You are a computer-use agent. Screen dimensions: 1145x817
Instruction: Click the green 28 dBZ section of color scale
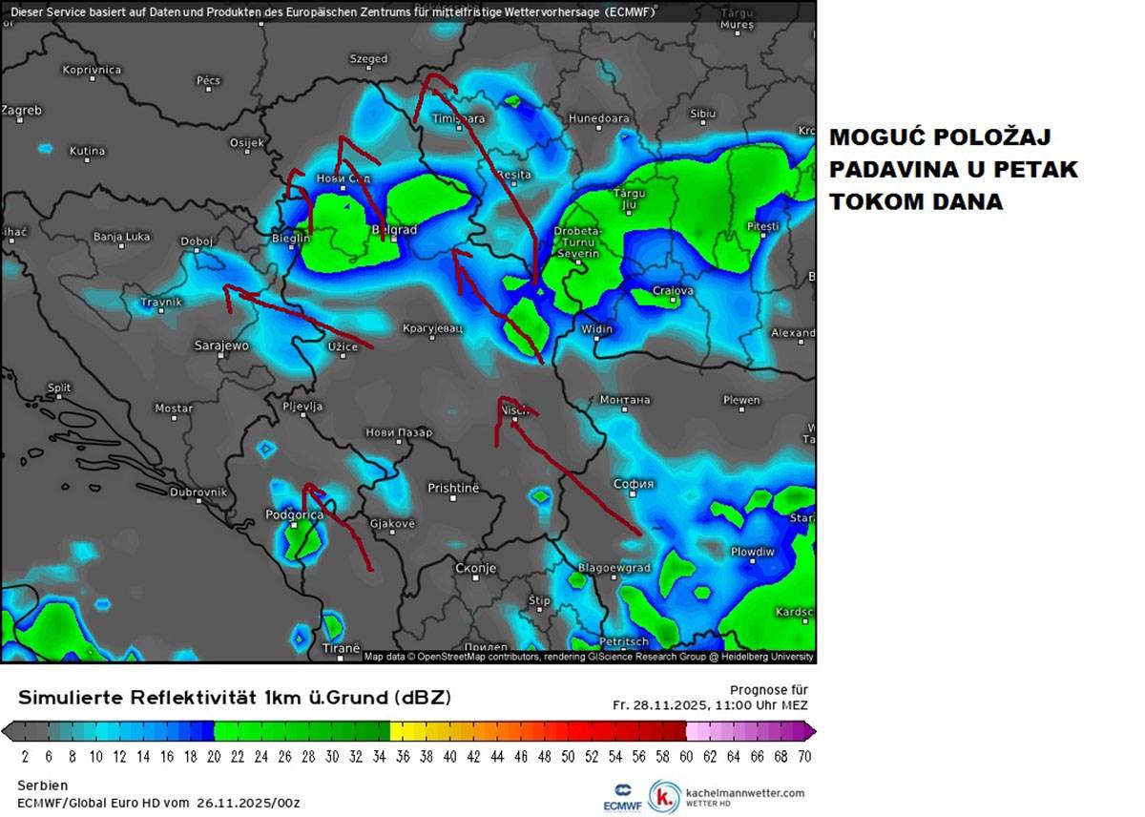308,731
